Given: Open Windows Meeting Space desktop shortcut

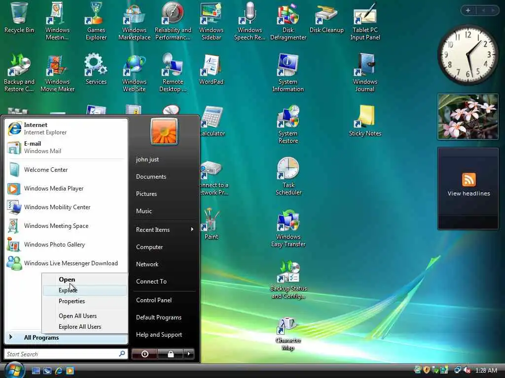Looking at the screenshot, I should pos(57,21).
